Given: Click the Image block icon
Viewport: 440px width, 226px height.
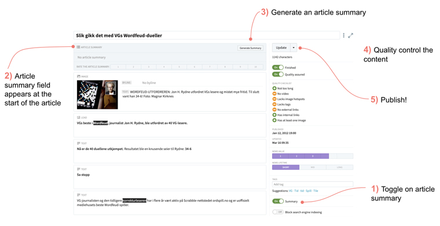Looking at the screenshot, I should (79, 76).
